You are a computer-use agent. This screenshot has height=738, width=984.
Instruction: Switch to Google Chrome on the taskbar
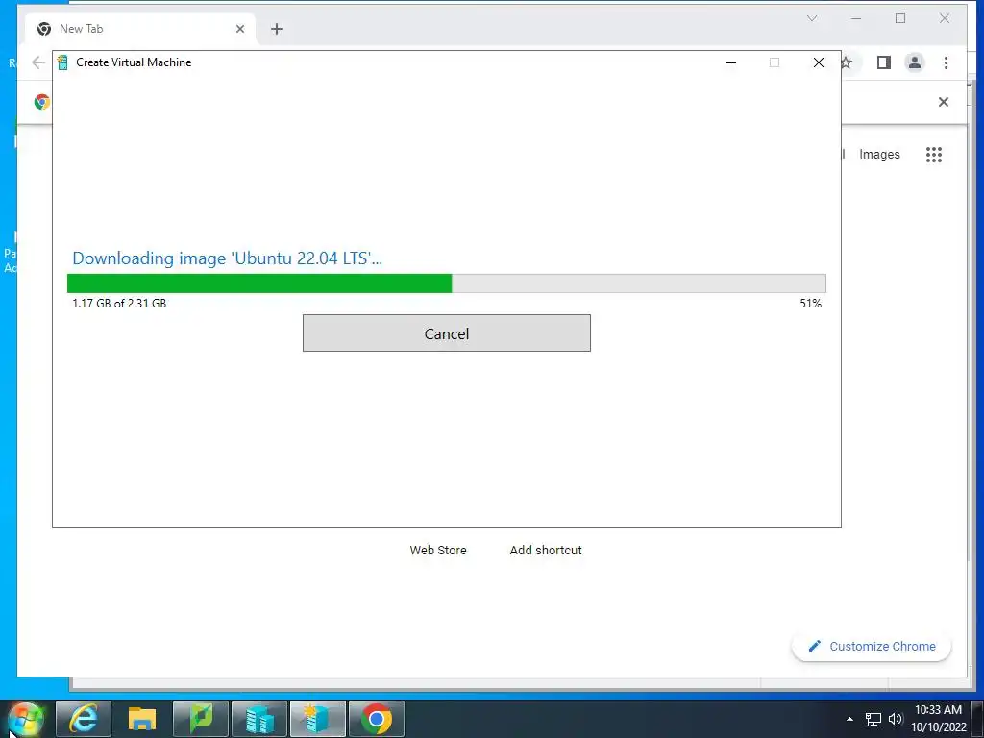coord(377,719)
